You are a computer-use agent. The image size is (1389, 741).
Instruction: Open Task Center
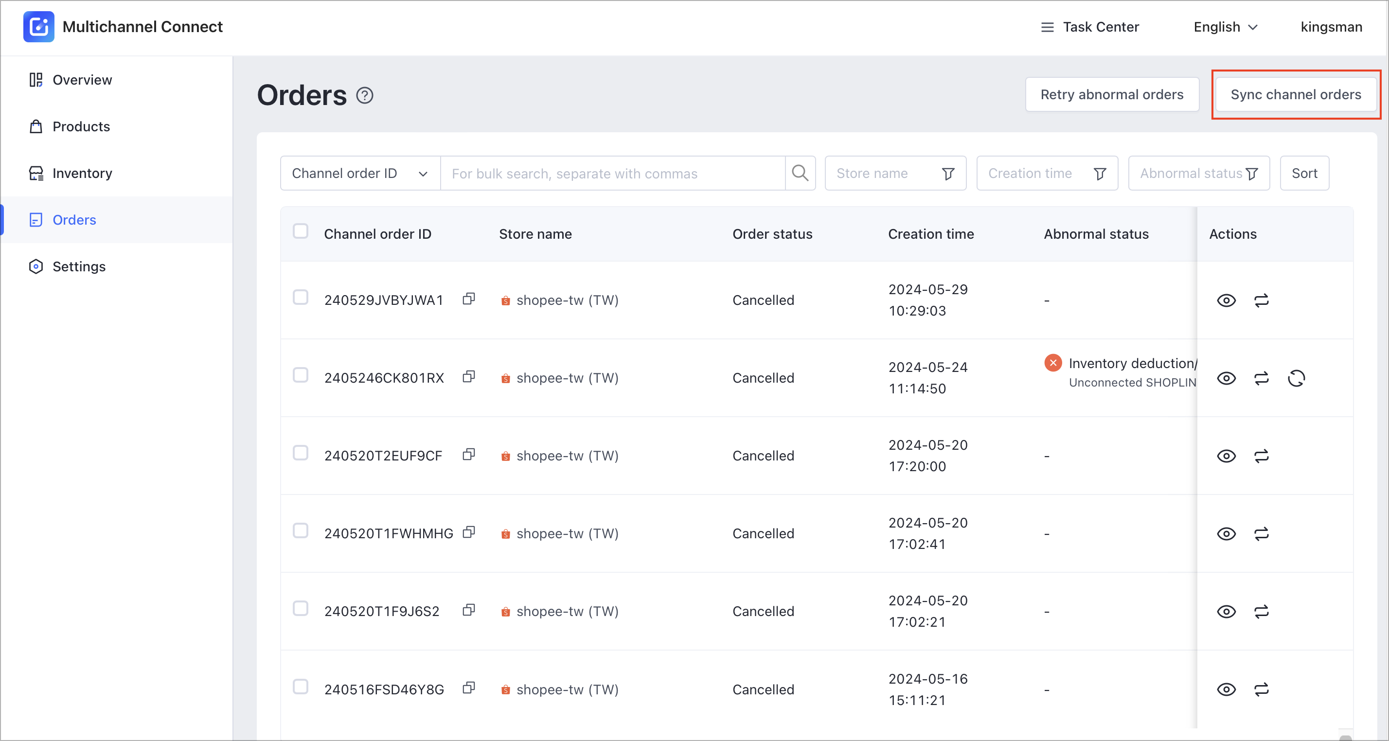point(1090,27)
